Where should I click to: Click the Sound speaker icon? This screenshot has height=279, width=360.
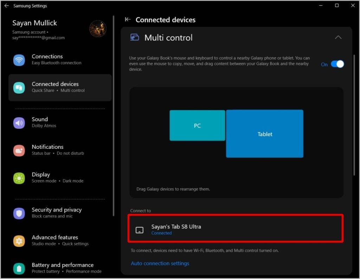coord(19,123)
